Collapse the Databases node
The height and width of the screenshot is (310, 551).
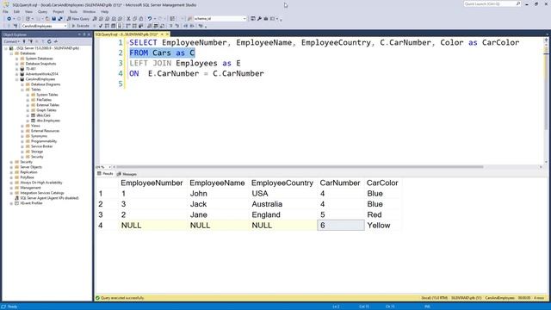11,53
